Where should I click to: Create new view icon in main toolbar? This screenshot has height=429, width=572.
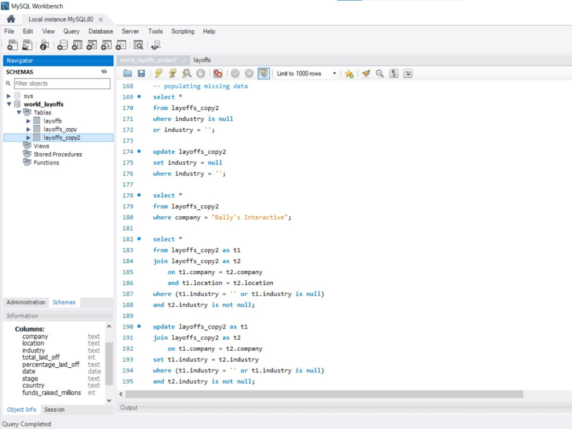pyautogui.click(x=92, y=45)
